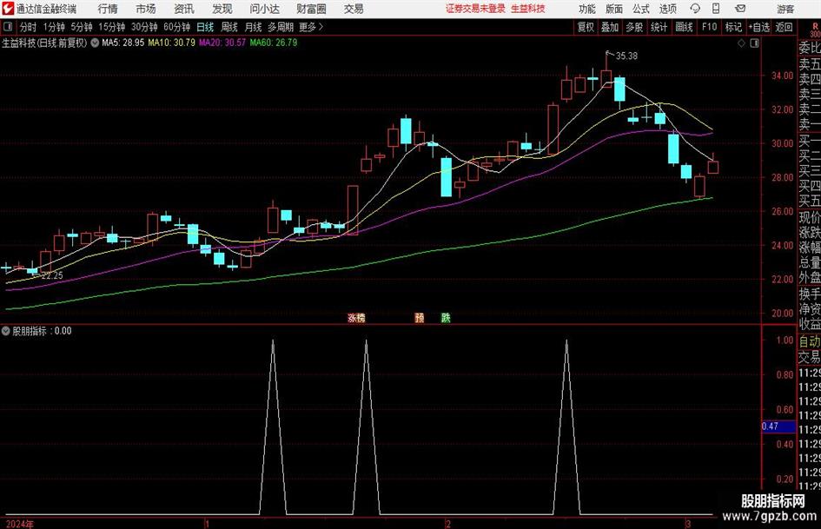This screenshot has width=821, height=529.
Task: Click the MA20: 30.57 label
Action: tap(222, 43)
